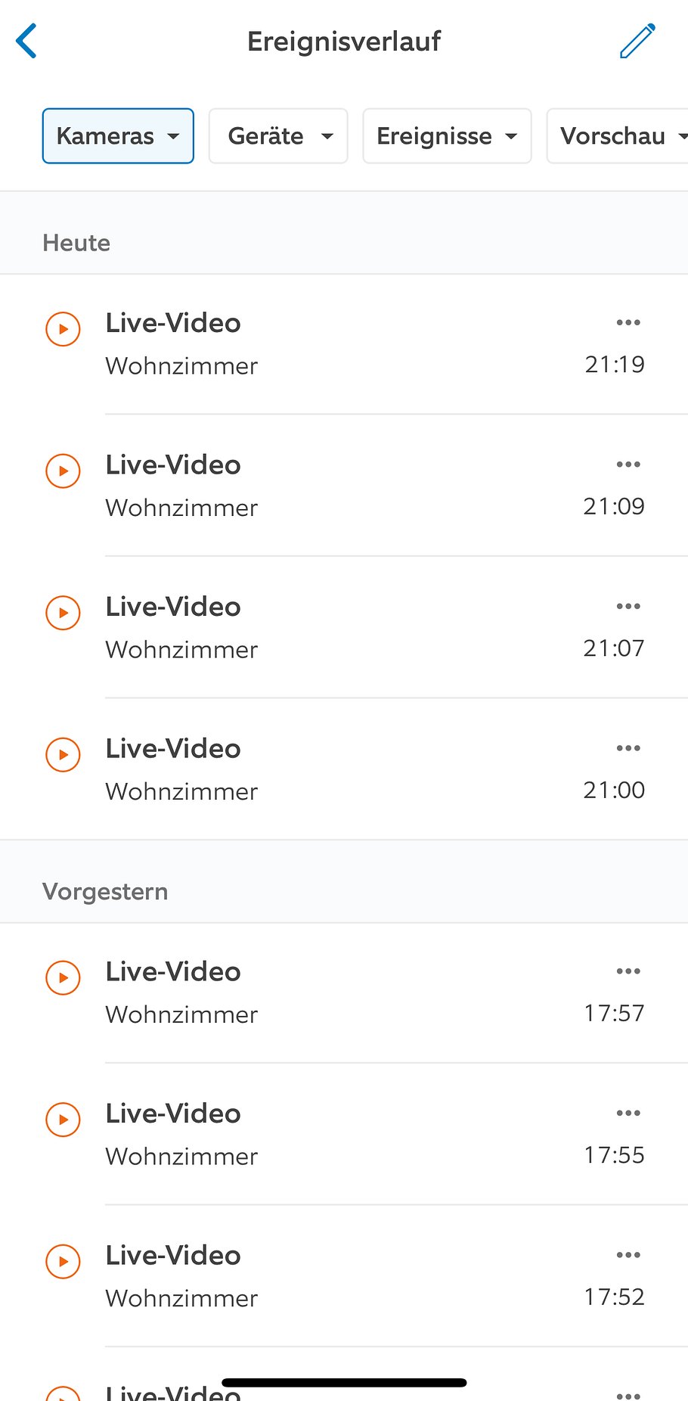This screenshot has width=688, height=1401.
Task: Tap the 21:09 timestamp
Action: point(614,506)
